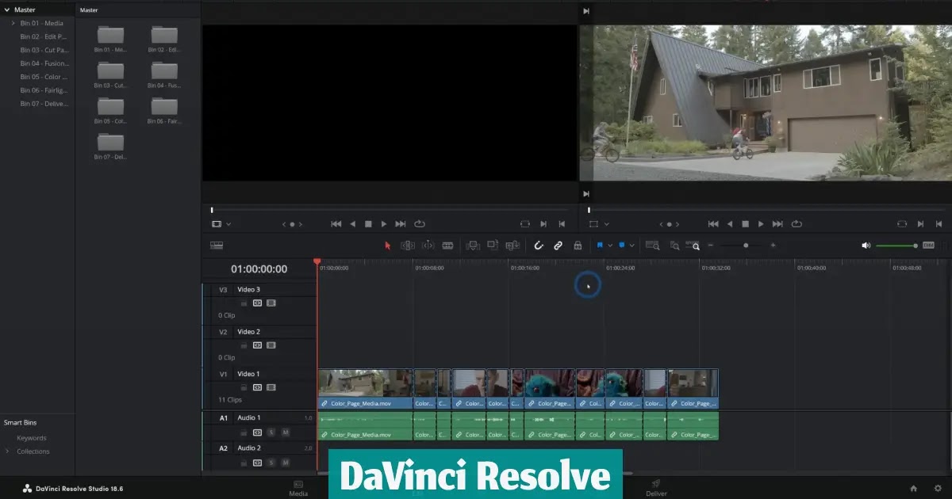Open Project Manager home icon
The image size is (952, 499).
pyautogui.click(x=914, y=489)
